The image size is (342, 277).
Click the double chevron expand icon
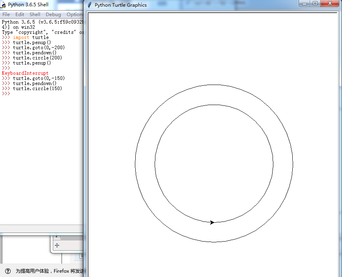(x=81, y=256)
